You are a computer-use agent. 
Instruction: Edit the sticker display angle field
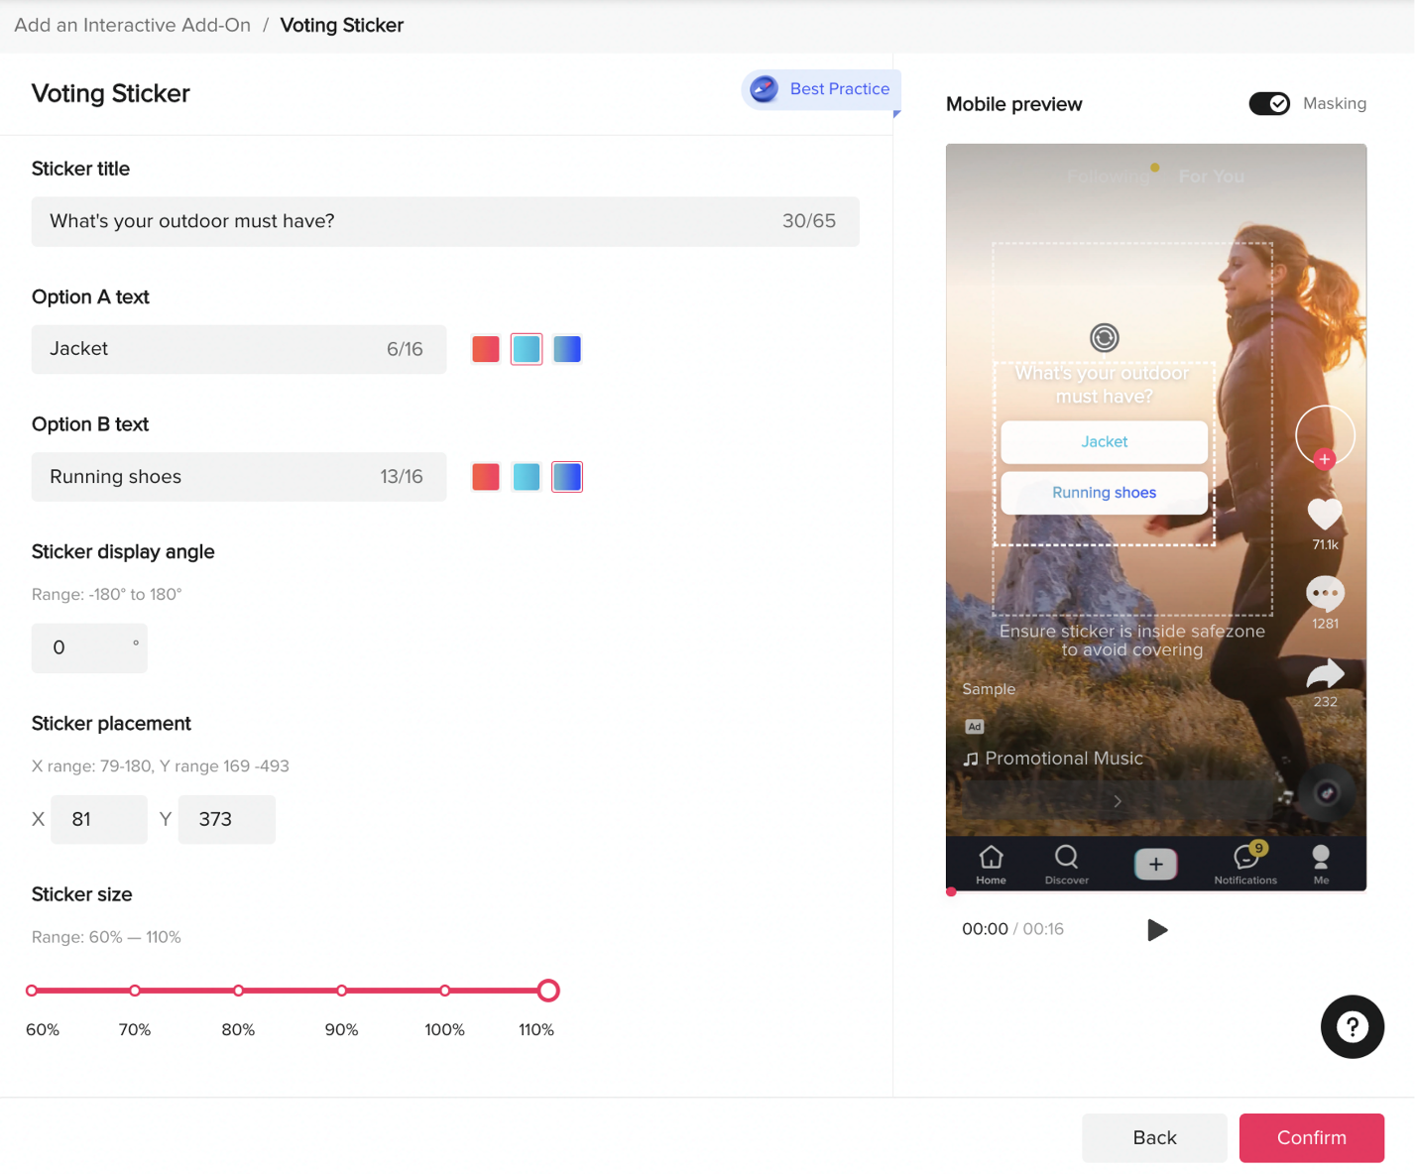pos(89,647)
